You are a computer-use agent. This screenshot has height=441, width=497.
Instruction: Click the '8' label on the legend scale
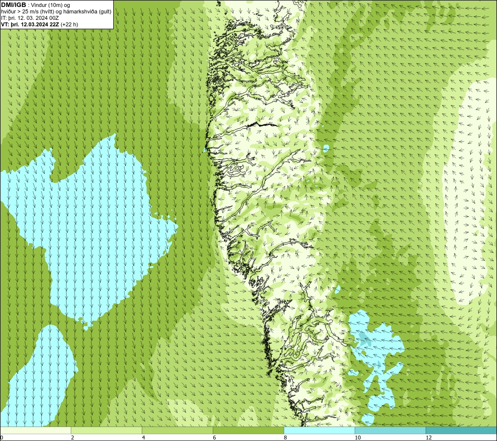[285, 438]
